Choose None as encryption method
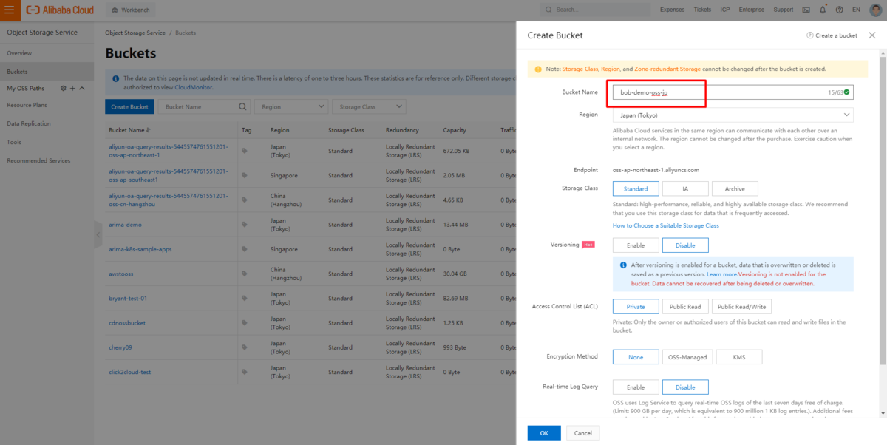This screenshot has height=445, width=887. click(636, 357)
